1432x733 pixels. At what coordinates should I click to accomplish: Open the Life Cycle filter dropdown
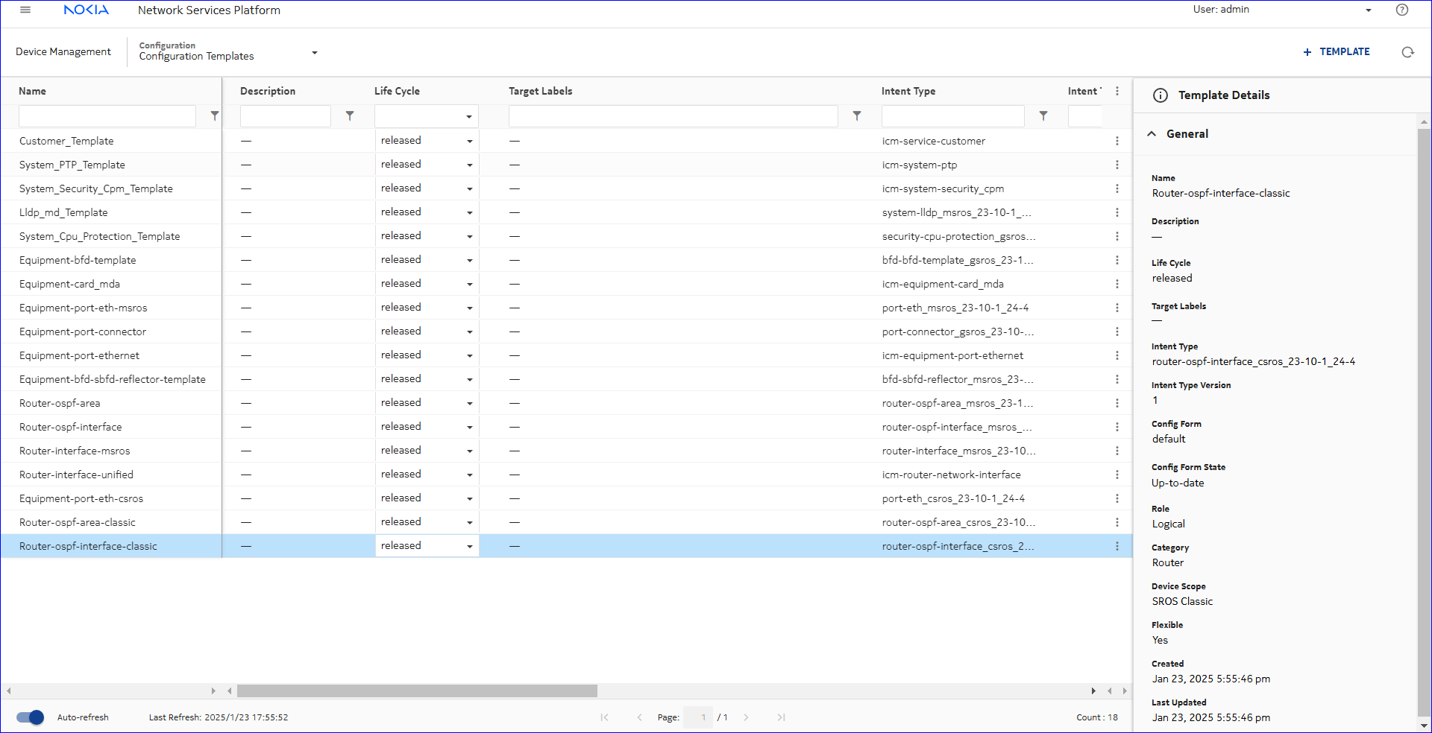(x=427, y=116)
